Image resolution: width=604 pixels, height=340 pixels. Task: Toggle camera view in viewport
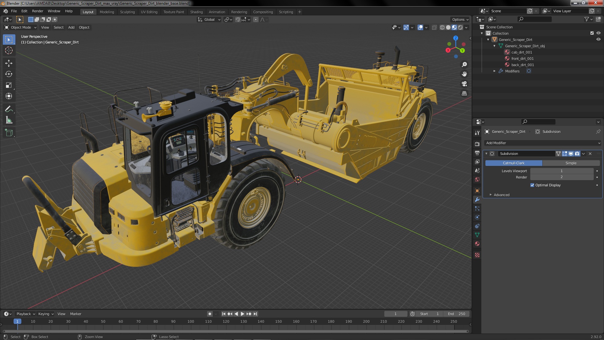[x=464, y=84]
